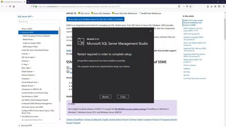
Task: Select the Japanese language link
Action: tap(148, 120)
